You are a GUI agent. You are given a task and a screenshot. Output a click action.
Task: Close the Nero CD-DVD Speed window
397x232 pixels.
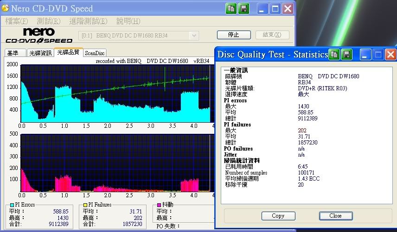click(288, 9)
